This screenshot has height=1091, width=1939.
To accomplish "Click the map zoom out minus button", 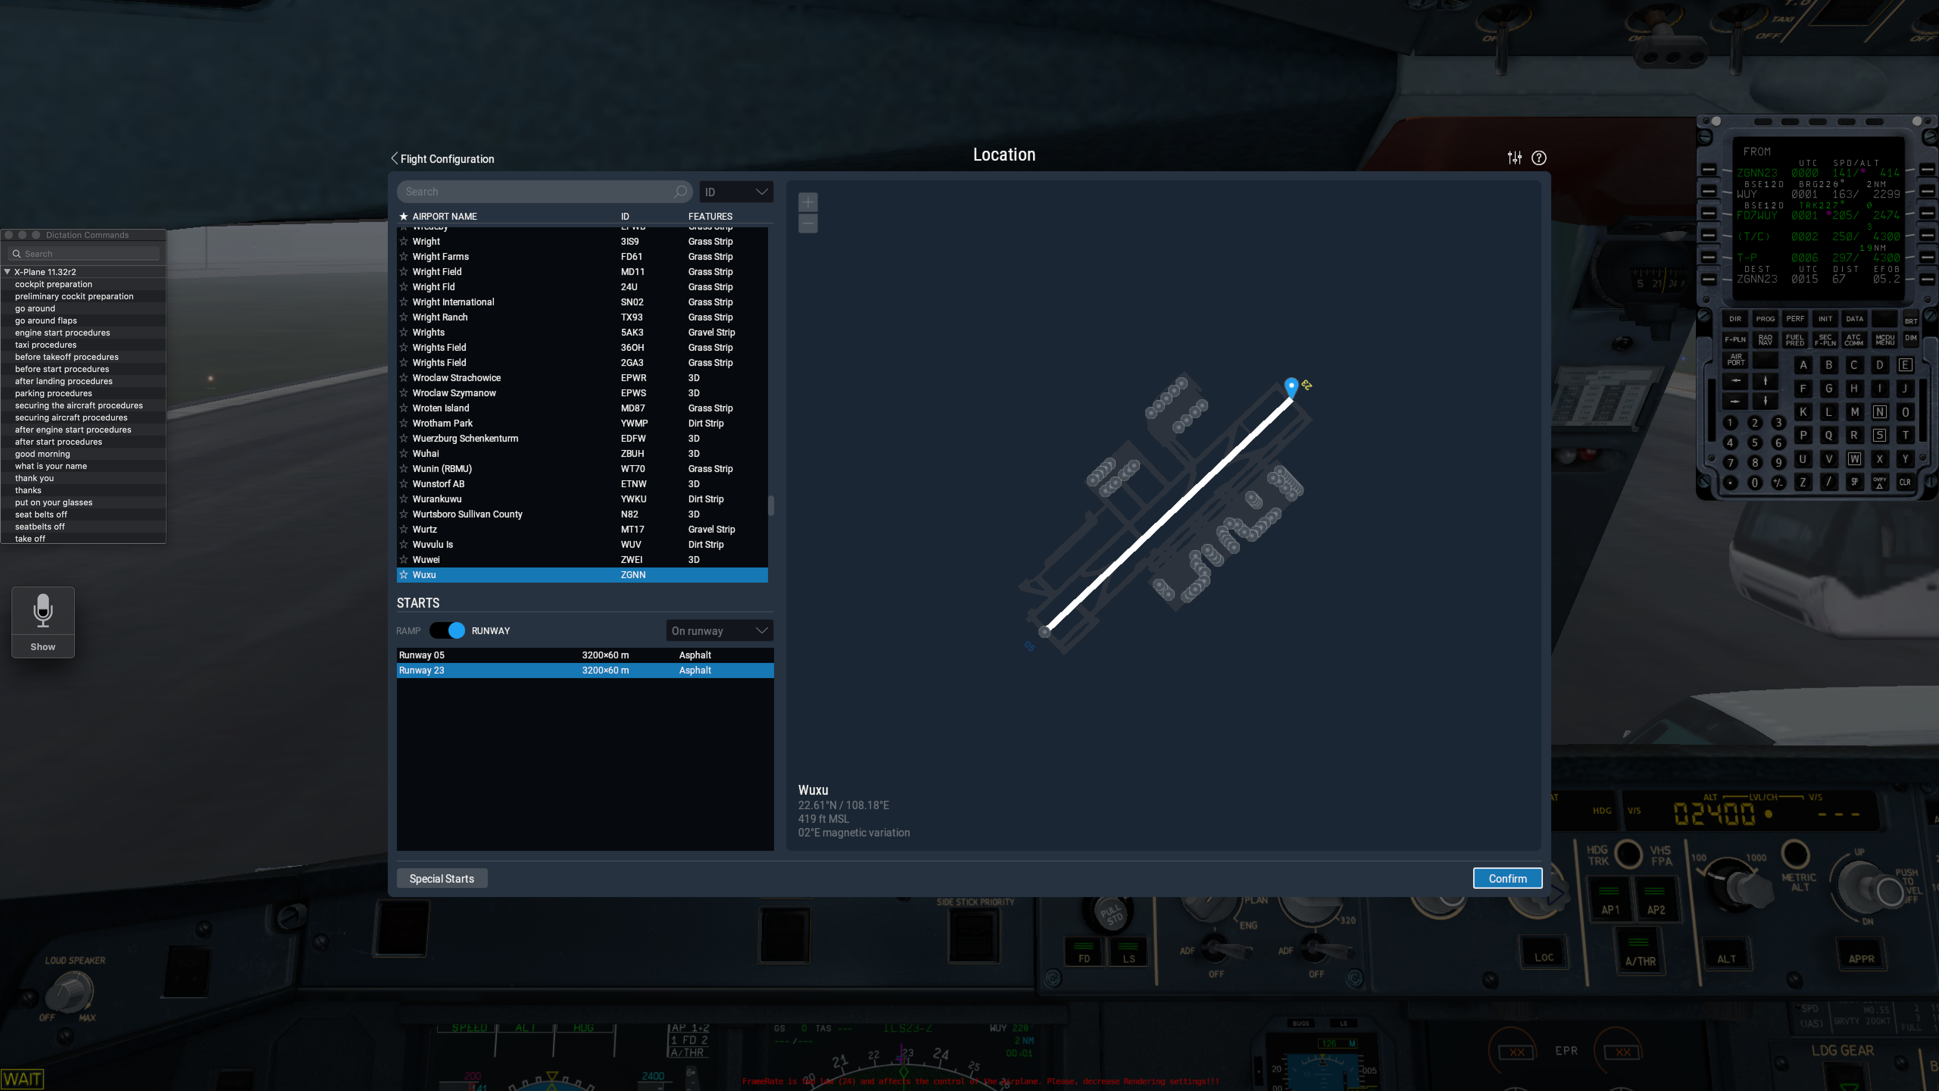I will 808,223.
